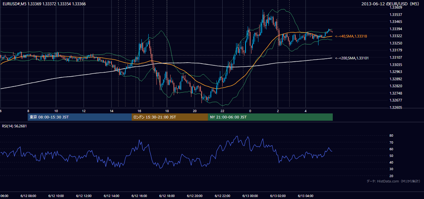Click the Tokyo 東京 08:00-15:30 JST session bar
Screen dimensions: 424x199
pyautogui.click(x=80, y=117)
